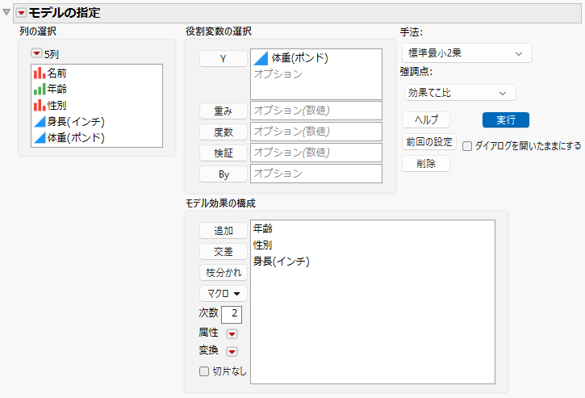The width and height of the screenshot is (585, 398).
Task: Select 身長(インチ) in column list
Action: pyautogui.click(x=97, y=121)
